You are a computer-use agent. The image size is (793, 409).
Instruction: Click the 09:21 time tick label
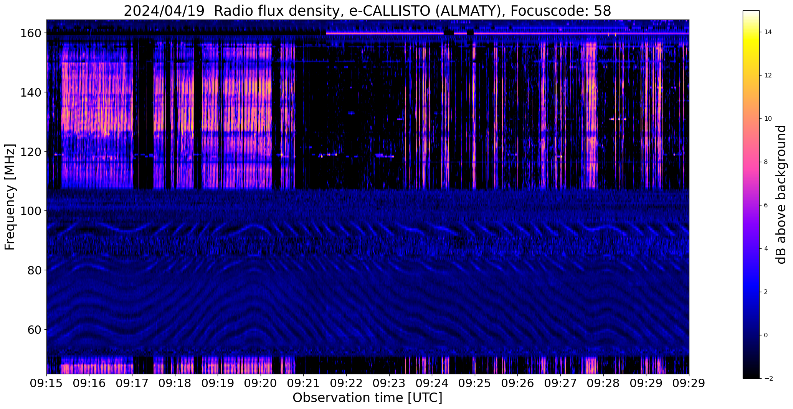click(x=304, y=383)
